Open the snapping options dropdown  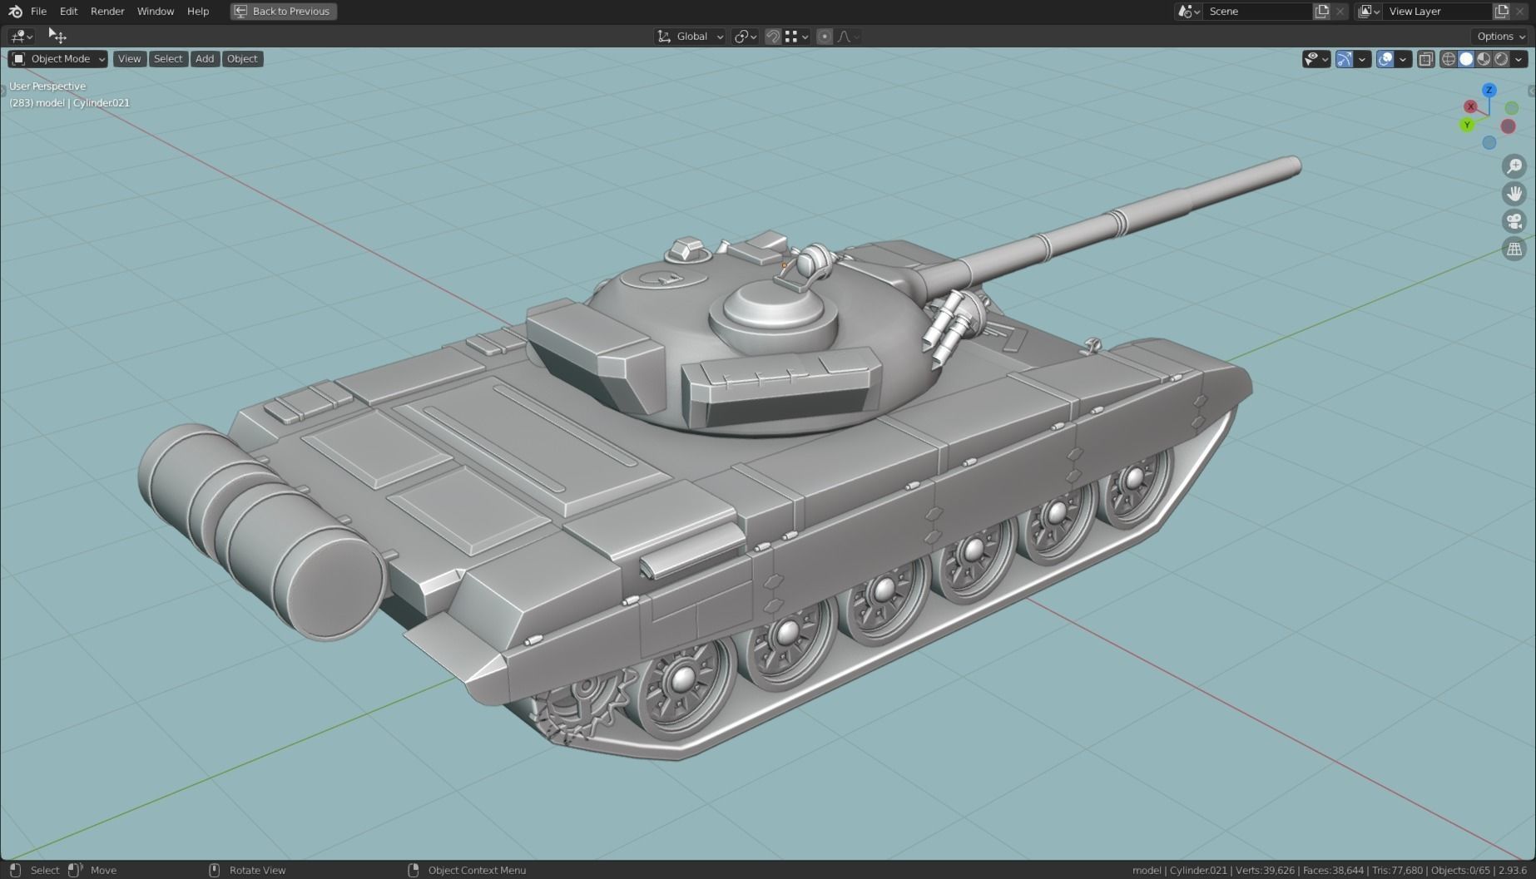[x=796, y=36]
